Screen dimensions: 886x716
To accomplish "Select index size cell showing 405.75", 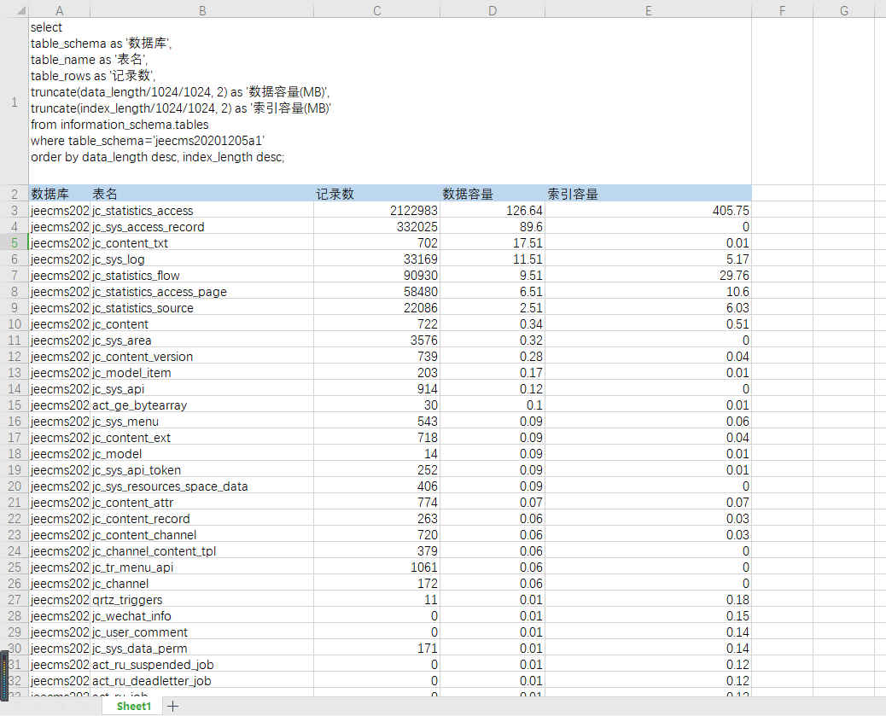I will coord(649,210).
